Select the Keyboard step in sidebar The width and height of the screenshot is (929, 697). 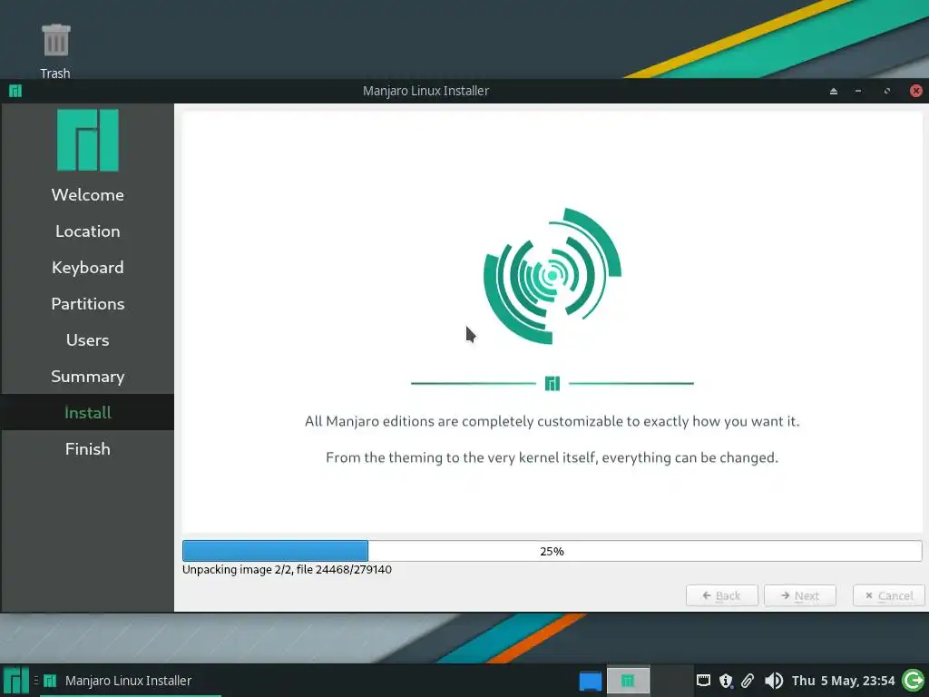pyautogui.click(x=88, y=268)
